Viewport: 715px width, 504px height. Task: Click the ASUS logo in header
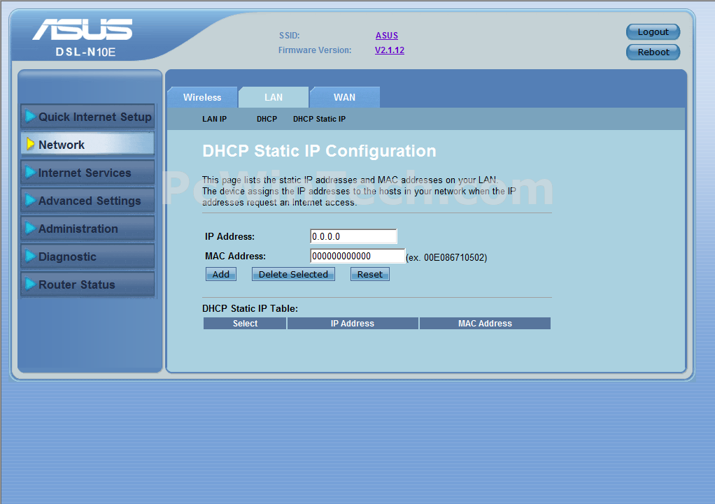[83, 29]
